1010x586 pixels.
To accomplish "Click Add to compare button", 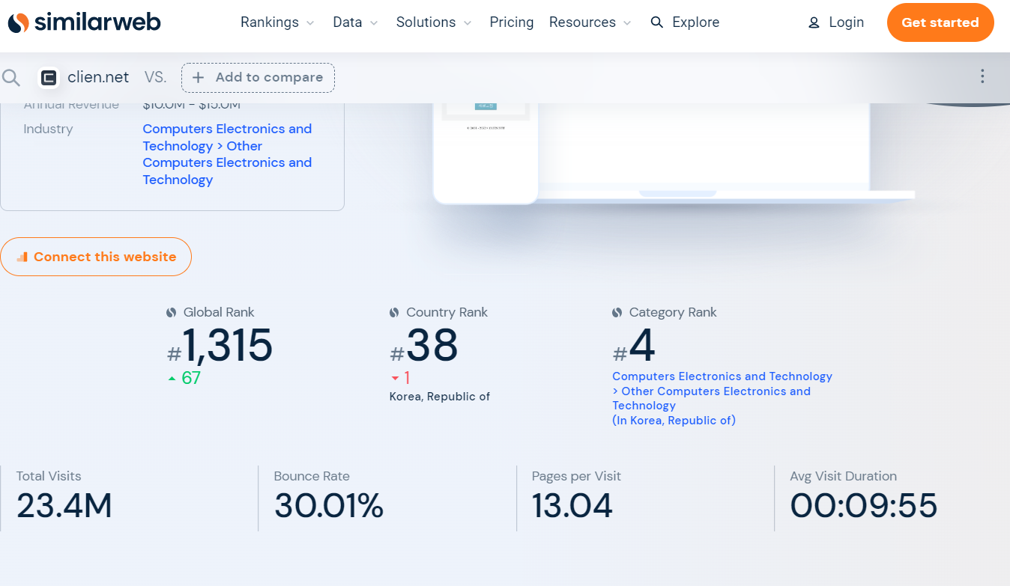I will coord(258,77).
